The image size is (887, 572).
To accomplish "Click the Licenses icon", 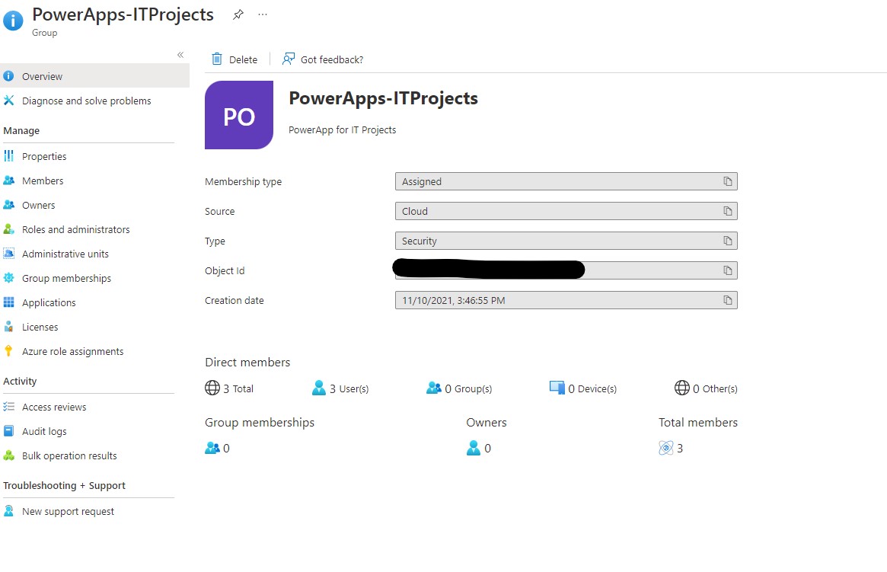I will [8, 327].
